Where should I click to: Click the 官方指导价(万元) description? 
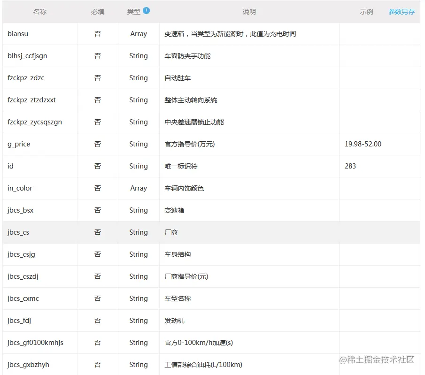point(189,144)
